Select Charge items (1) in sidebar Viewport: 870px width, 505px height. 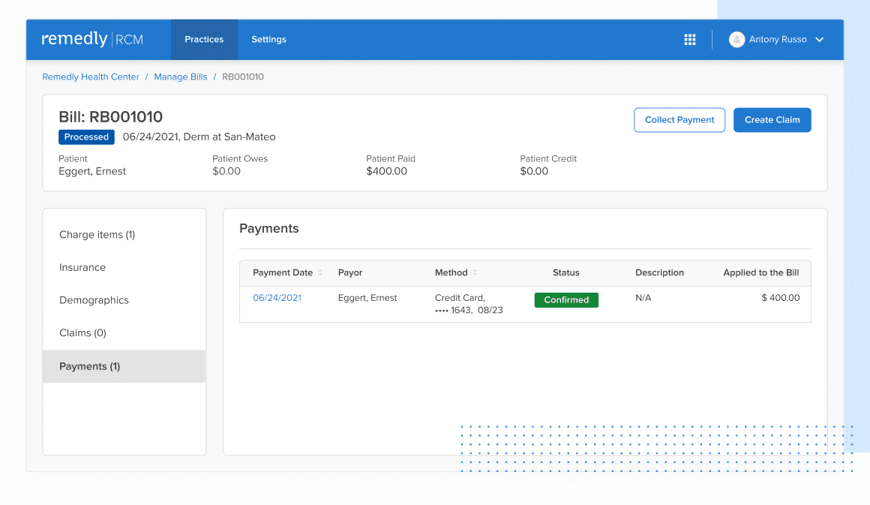pyautogui.click(x=124, y=235)
